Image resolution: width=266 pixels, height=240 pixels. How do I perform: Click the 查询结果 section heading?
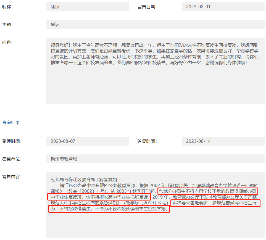point(11,122)
